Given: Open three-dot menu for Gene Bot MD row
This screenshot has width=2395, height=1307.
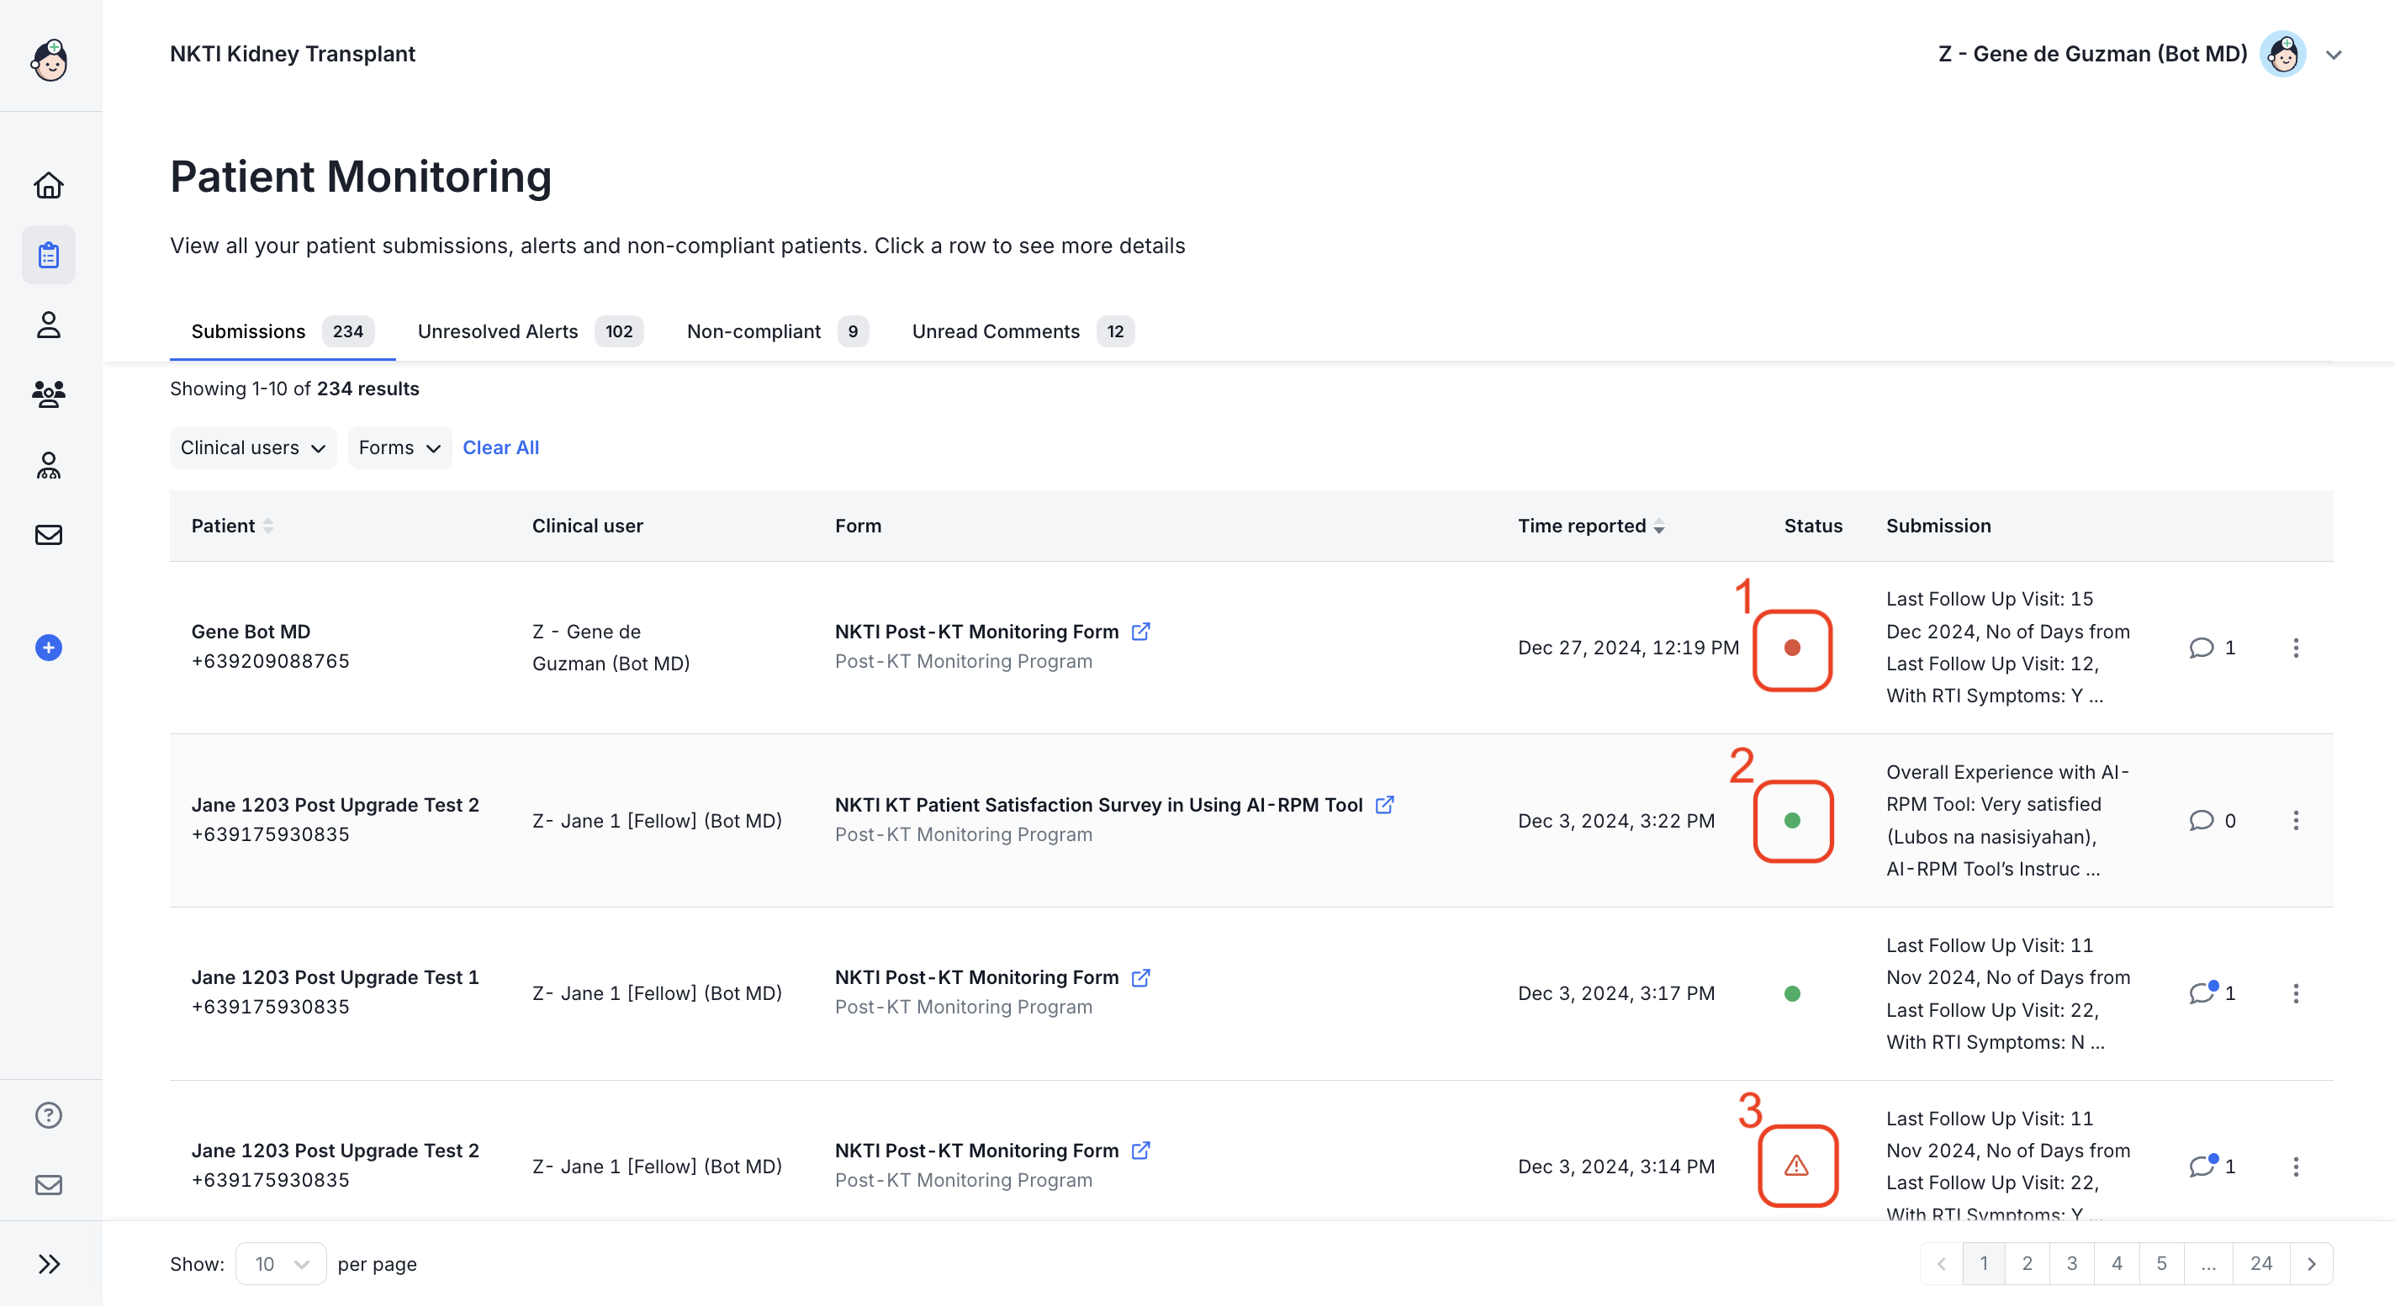Looking at the screenshot, I should click(2296, 648).
